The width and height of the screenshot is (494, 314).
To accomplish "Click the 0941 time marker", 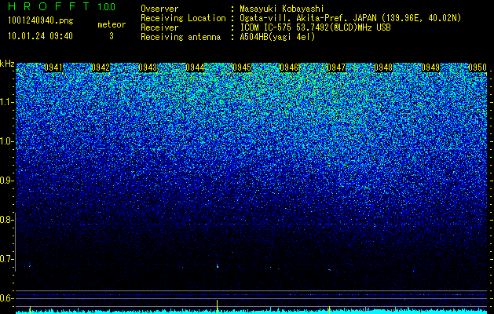I will (53, 68).
